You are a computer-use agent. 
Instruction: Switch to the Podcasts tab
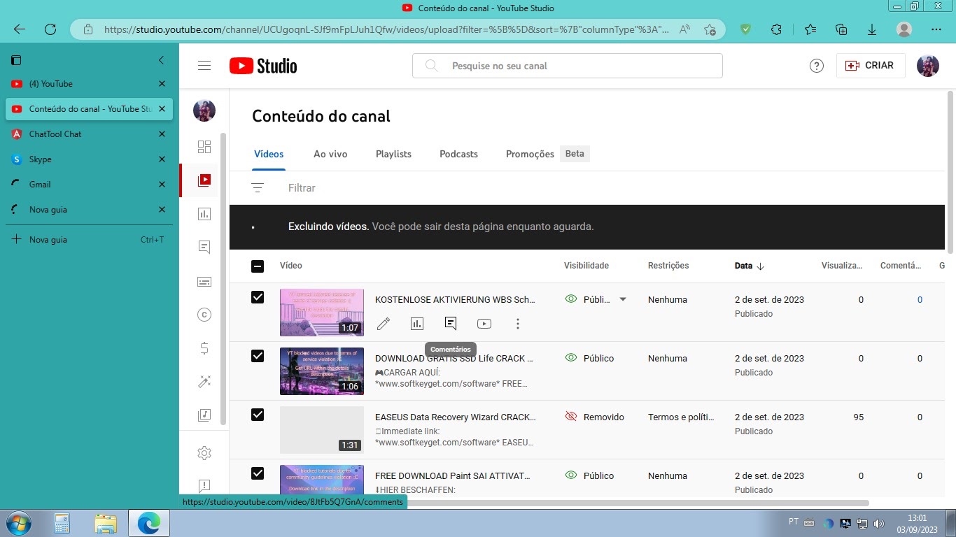[x=458, y=154]
